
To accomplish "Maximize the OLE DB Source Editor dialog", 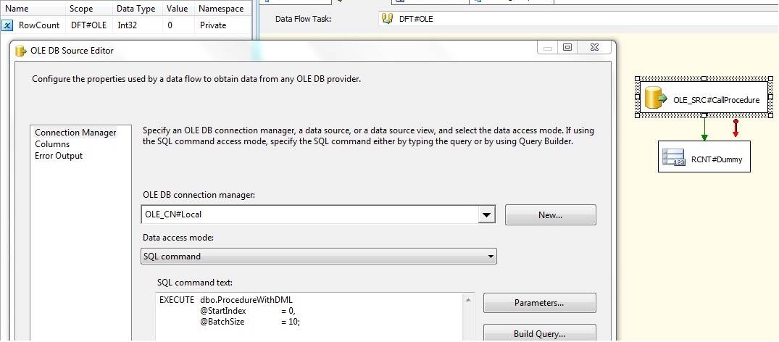I will pos(567,47).
